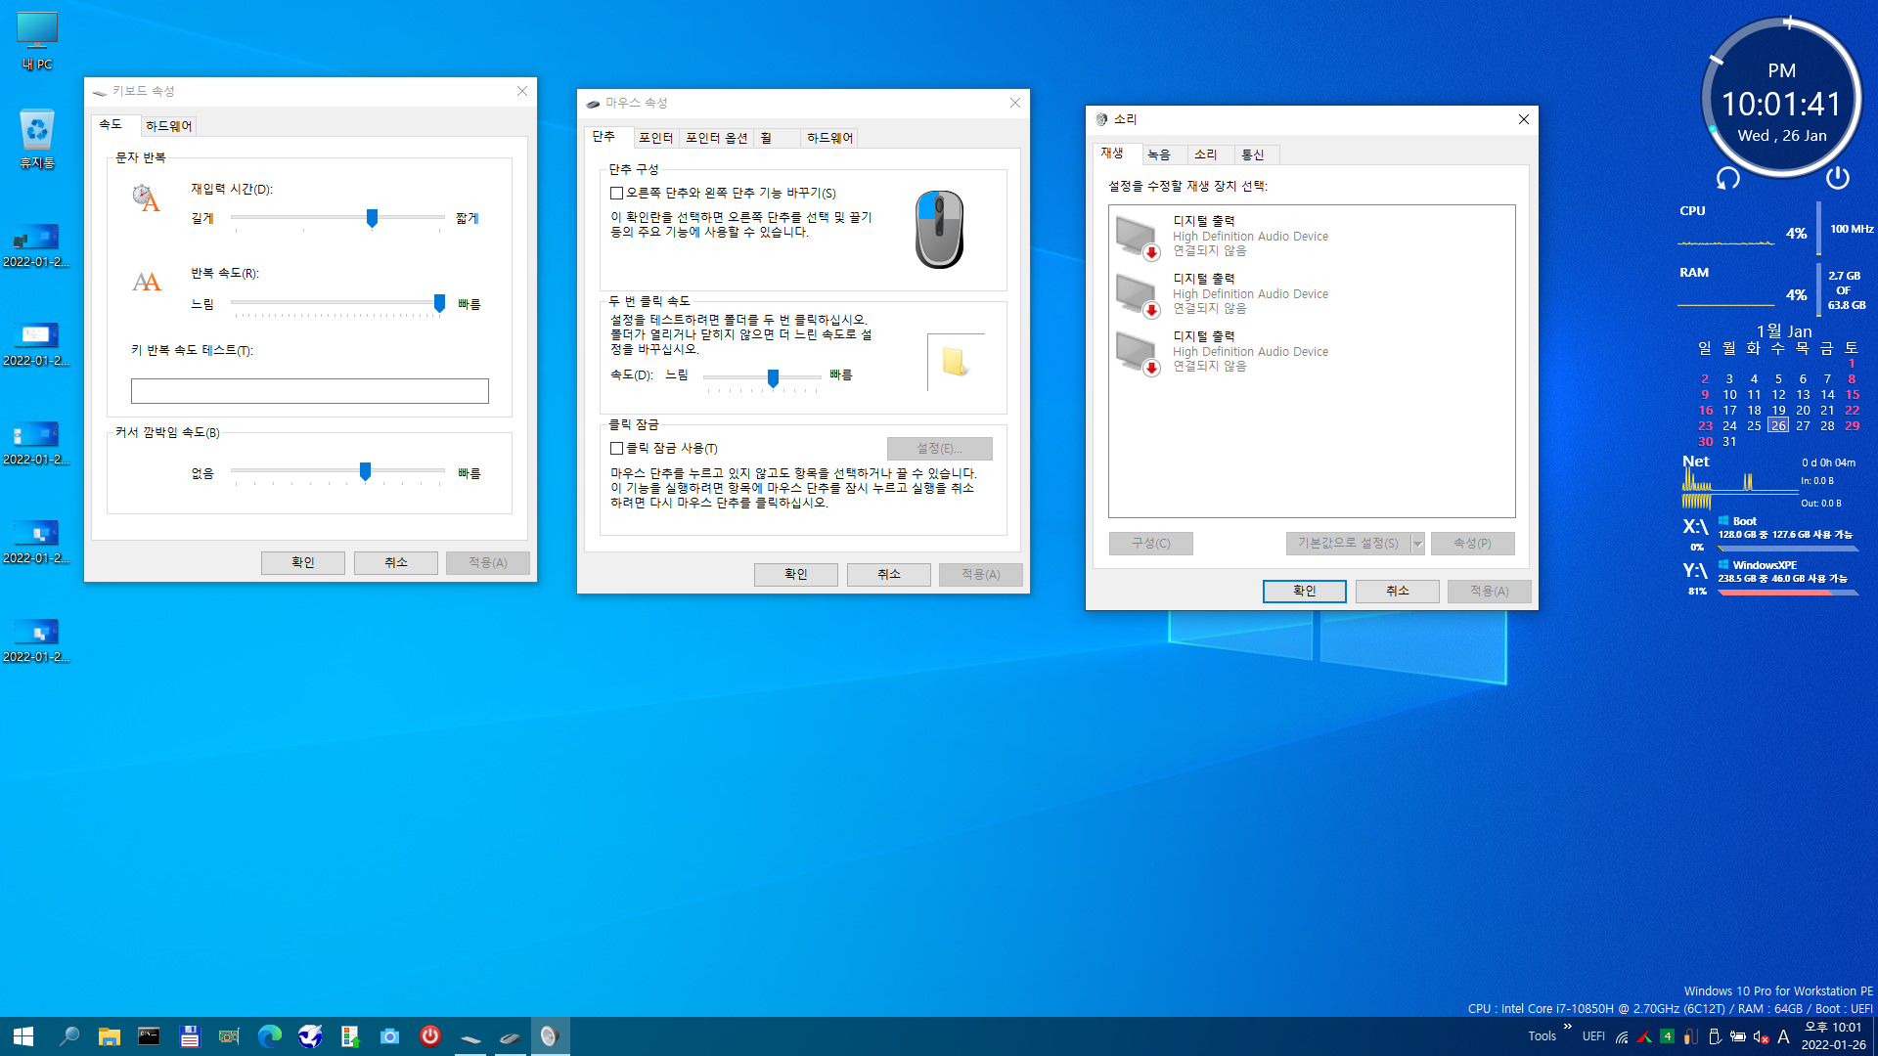Open the magnifier search icon on taskbar
This screenshot has height=1056, width=1878.
pyautogui.click(x=69, y=1036)
